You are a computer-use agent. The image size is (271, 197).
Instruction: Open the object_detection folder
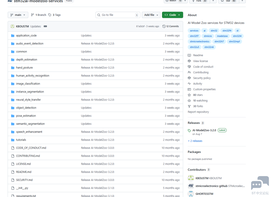[x=26, y=108]
